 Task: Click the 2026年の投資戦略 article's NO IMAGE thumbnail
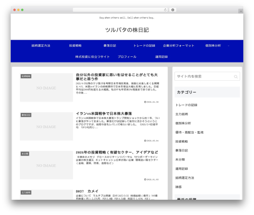click(46, 165)
